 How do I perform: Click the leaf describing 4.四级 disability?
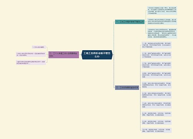157,75
